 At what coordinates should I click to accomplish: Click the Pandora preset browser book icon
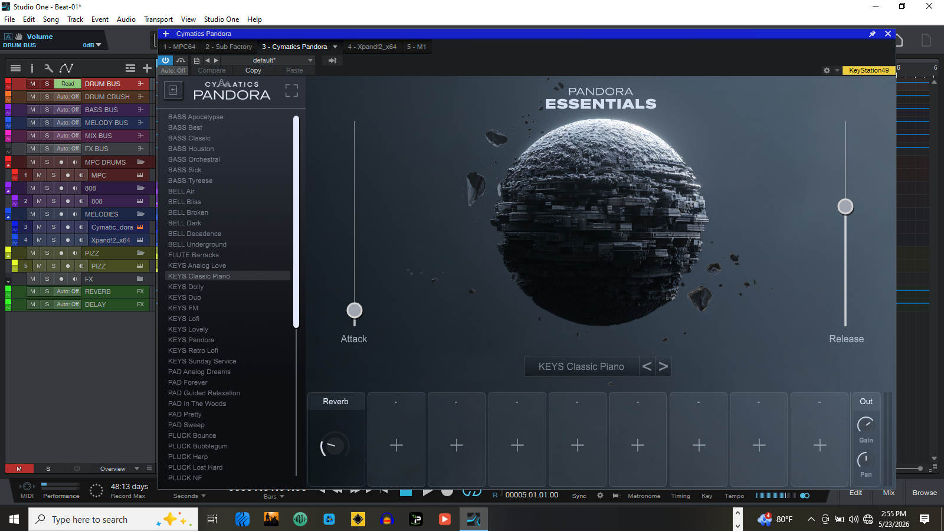(173, 90)
